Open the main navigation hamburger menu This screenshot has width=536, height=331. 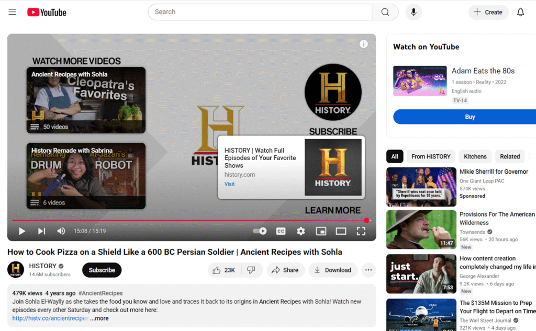point(13,12)
